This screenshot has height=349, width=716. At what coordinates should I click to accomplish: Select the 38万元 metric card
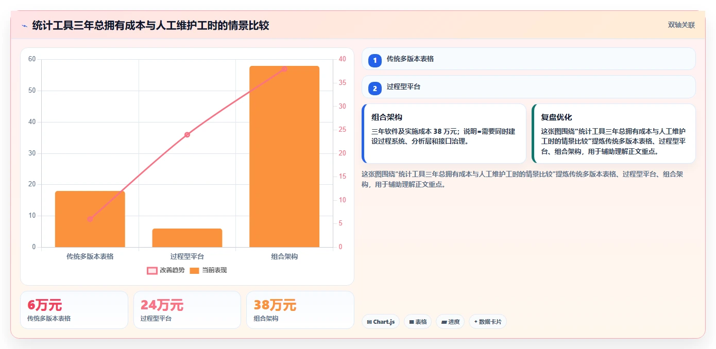[x=300, y=310]
